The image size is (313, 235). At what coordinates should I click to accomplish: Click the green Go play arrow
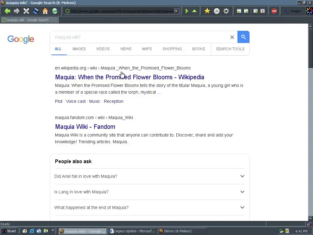coord(187,11)
